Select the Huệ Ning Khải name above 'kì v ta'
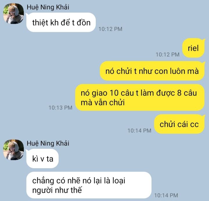 [48, 143]
